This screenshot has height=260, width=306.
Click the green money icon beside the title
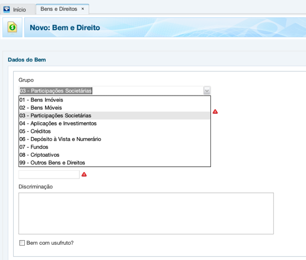coord(12,28)
